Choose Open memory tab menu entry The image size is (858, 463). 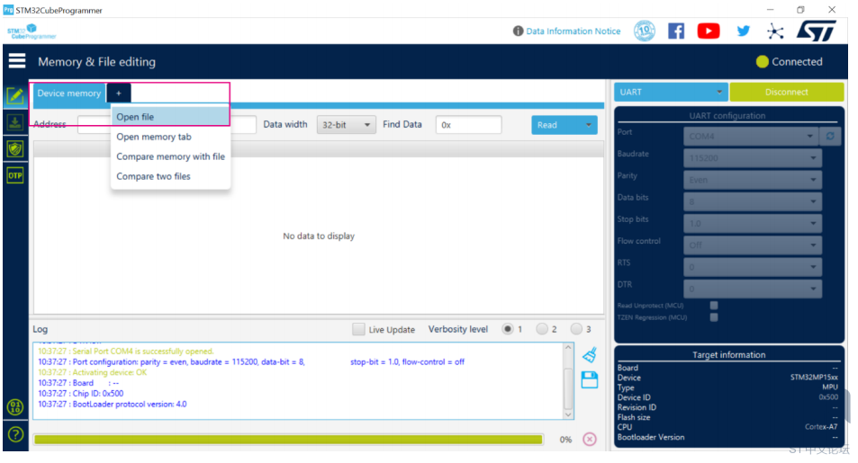tap(171, 137)
